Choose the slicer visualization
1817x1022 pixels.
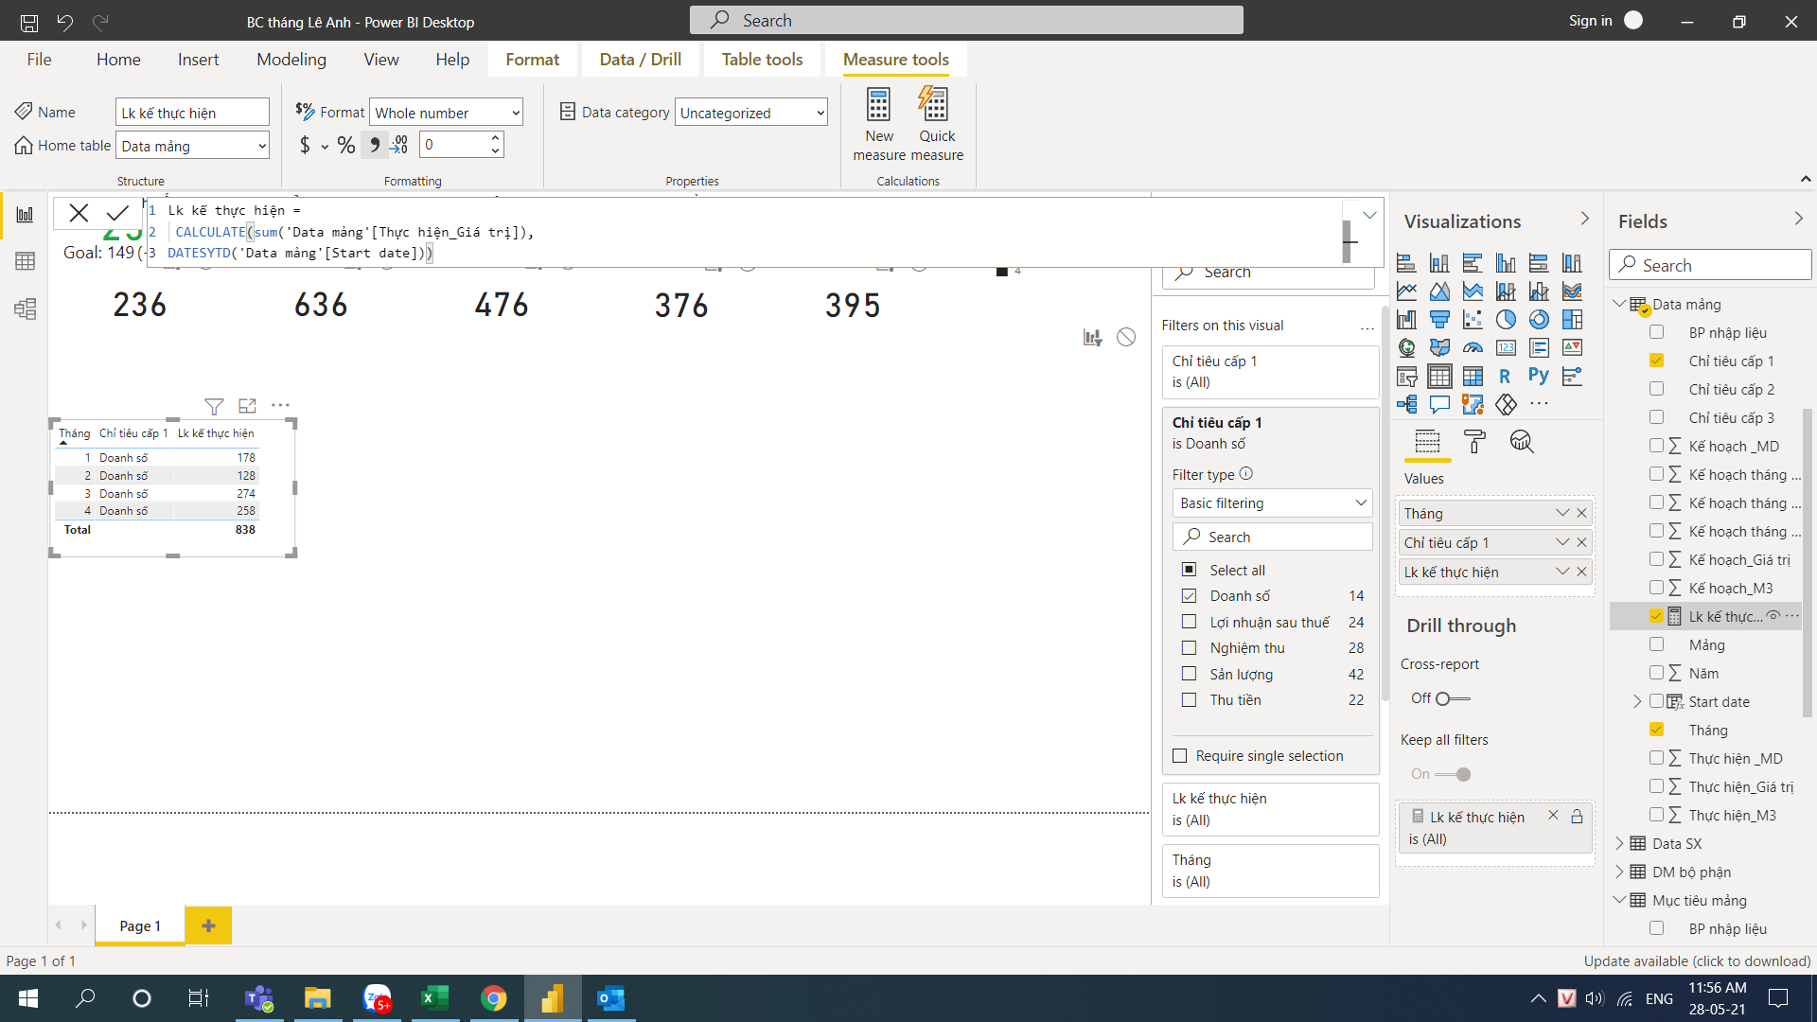(1406, 377)
